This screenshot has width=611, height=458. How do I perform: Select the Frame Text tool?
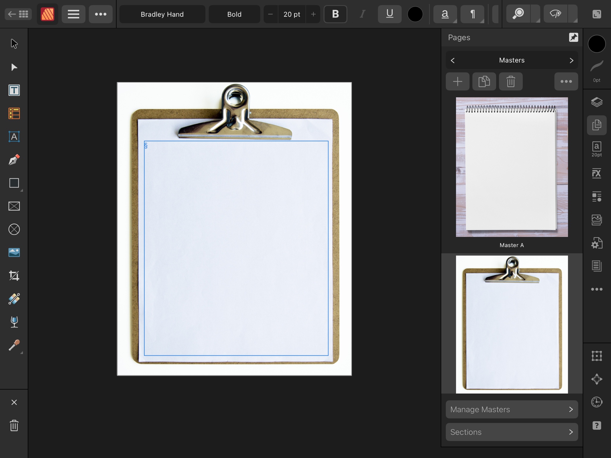(14, 90)
